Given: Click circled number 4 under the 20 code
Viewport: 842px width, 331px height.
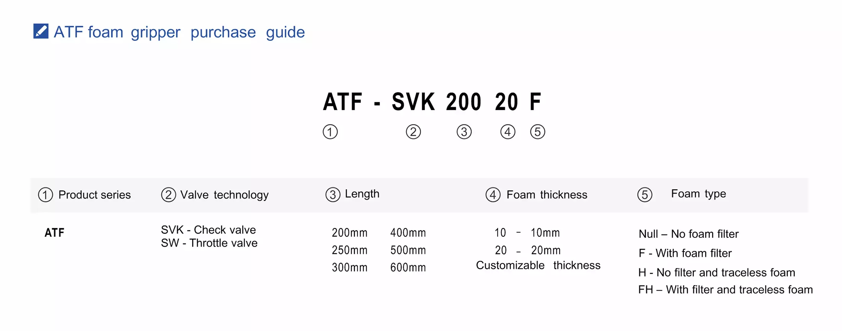Looking at the screenshot, I should pos(507,132).
